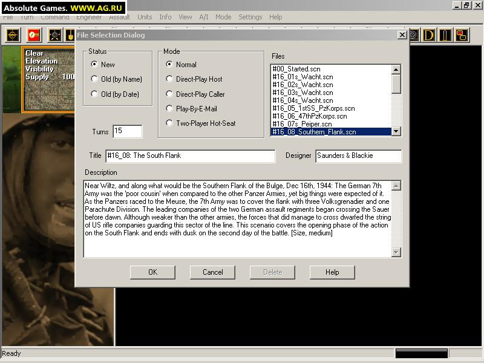Click the OK button
The width and height of the screenshot is (484, 363).
152,272
